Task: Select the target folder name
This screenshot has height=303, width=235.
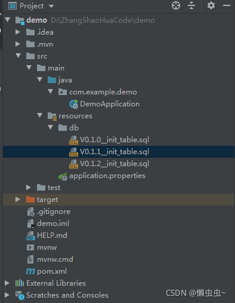Action: [x=47, y=200]
